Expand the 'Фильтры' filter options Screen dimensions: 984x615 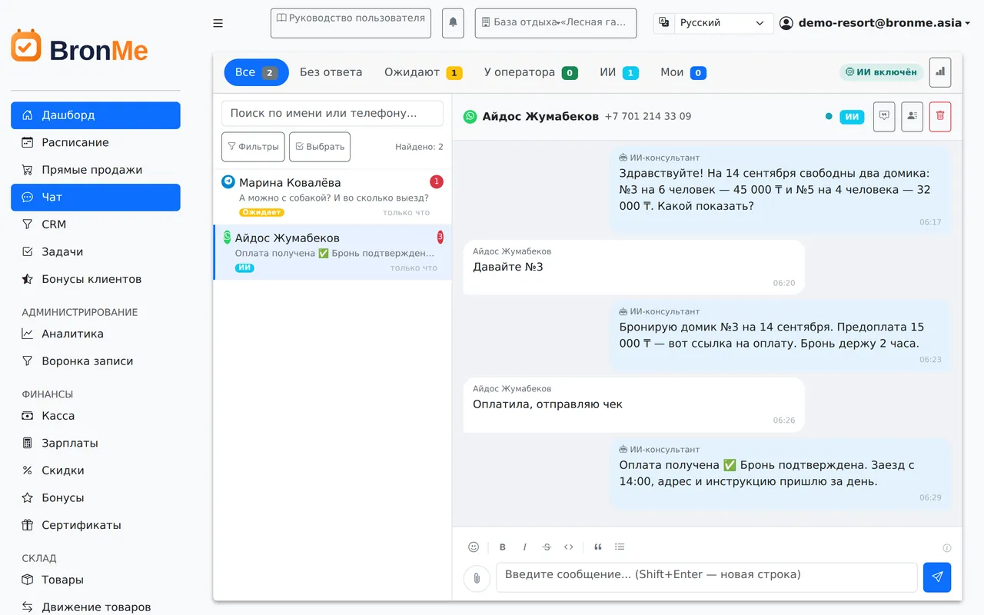coord(253,147)
